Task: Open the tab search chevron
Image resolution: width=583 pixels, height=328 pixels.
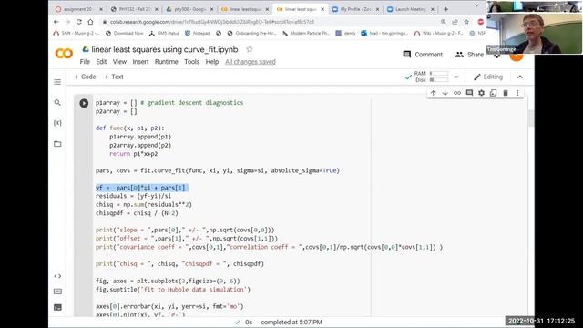Action: click(x=476, y=5)
